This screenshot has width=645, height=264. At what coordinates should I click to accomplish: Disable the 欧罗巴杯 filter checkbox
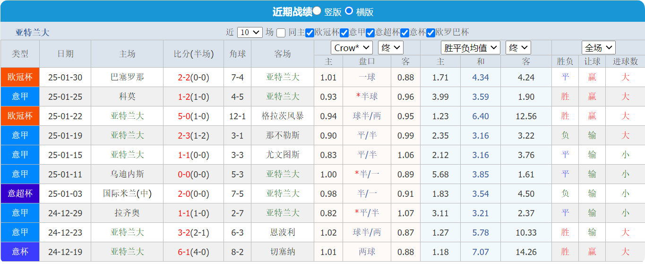click(x=430, y=33)
